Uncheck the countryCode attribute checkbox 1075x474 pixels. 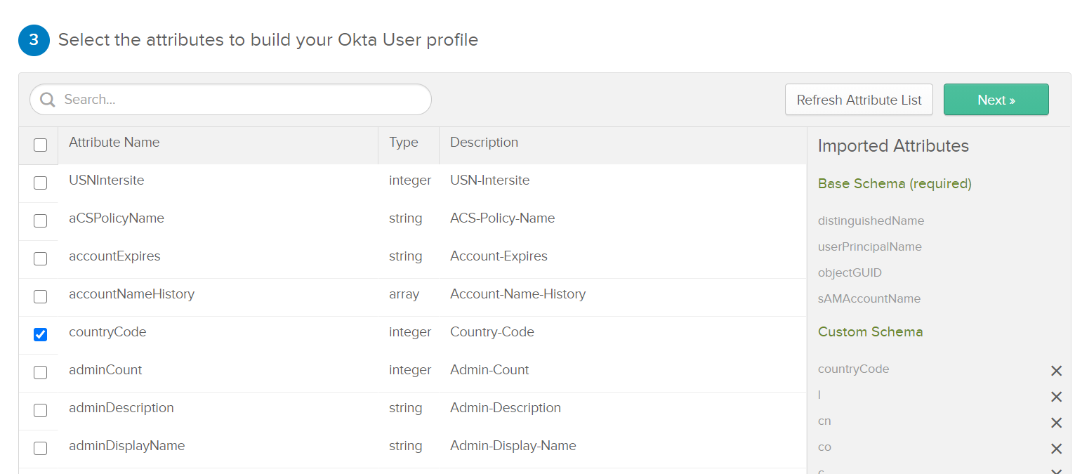pos(41,334)
